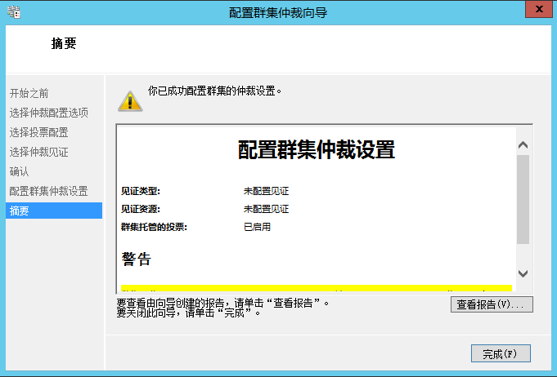Select 开始之前 step in sidebar
The height and width of the screenshot is (377, 557).
tap(29, 93)
